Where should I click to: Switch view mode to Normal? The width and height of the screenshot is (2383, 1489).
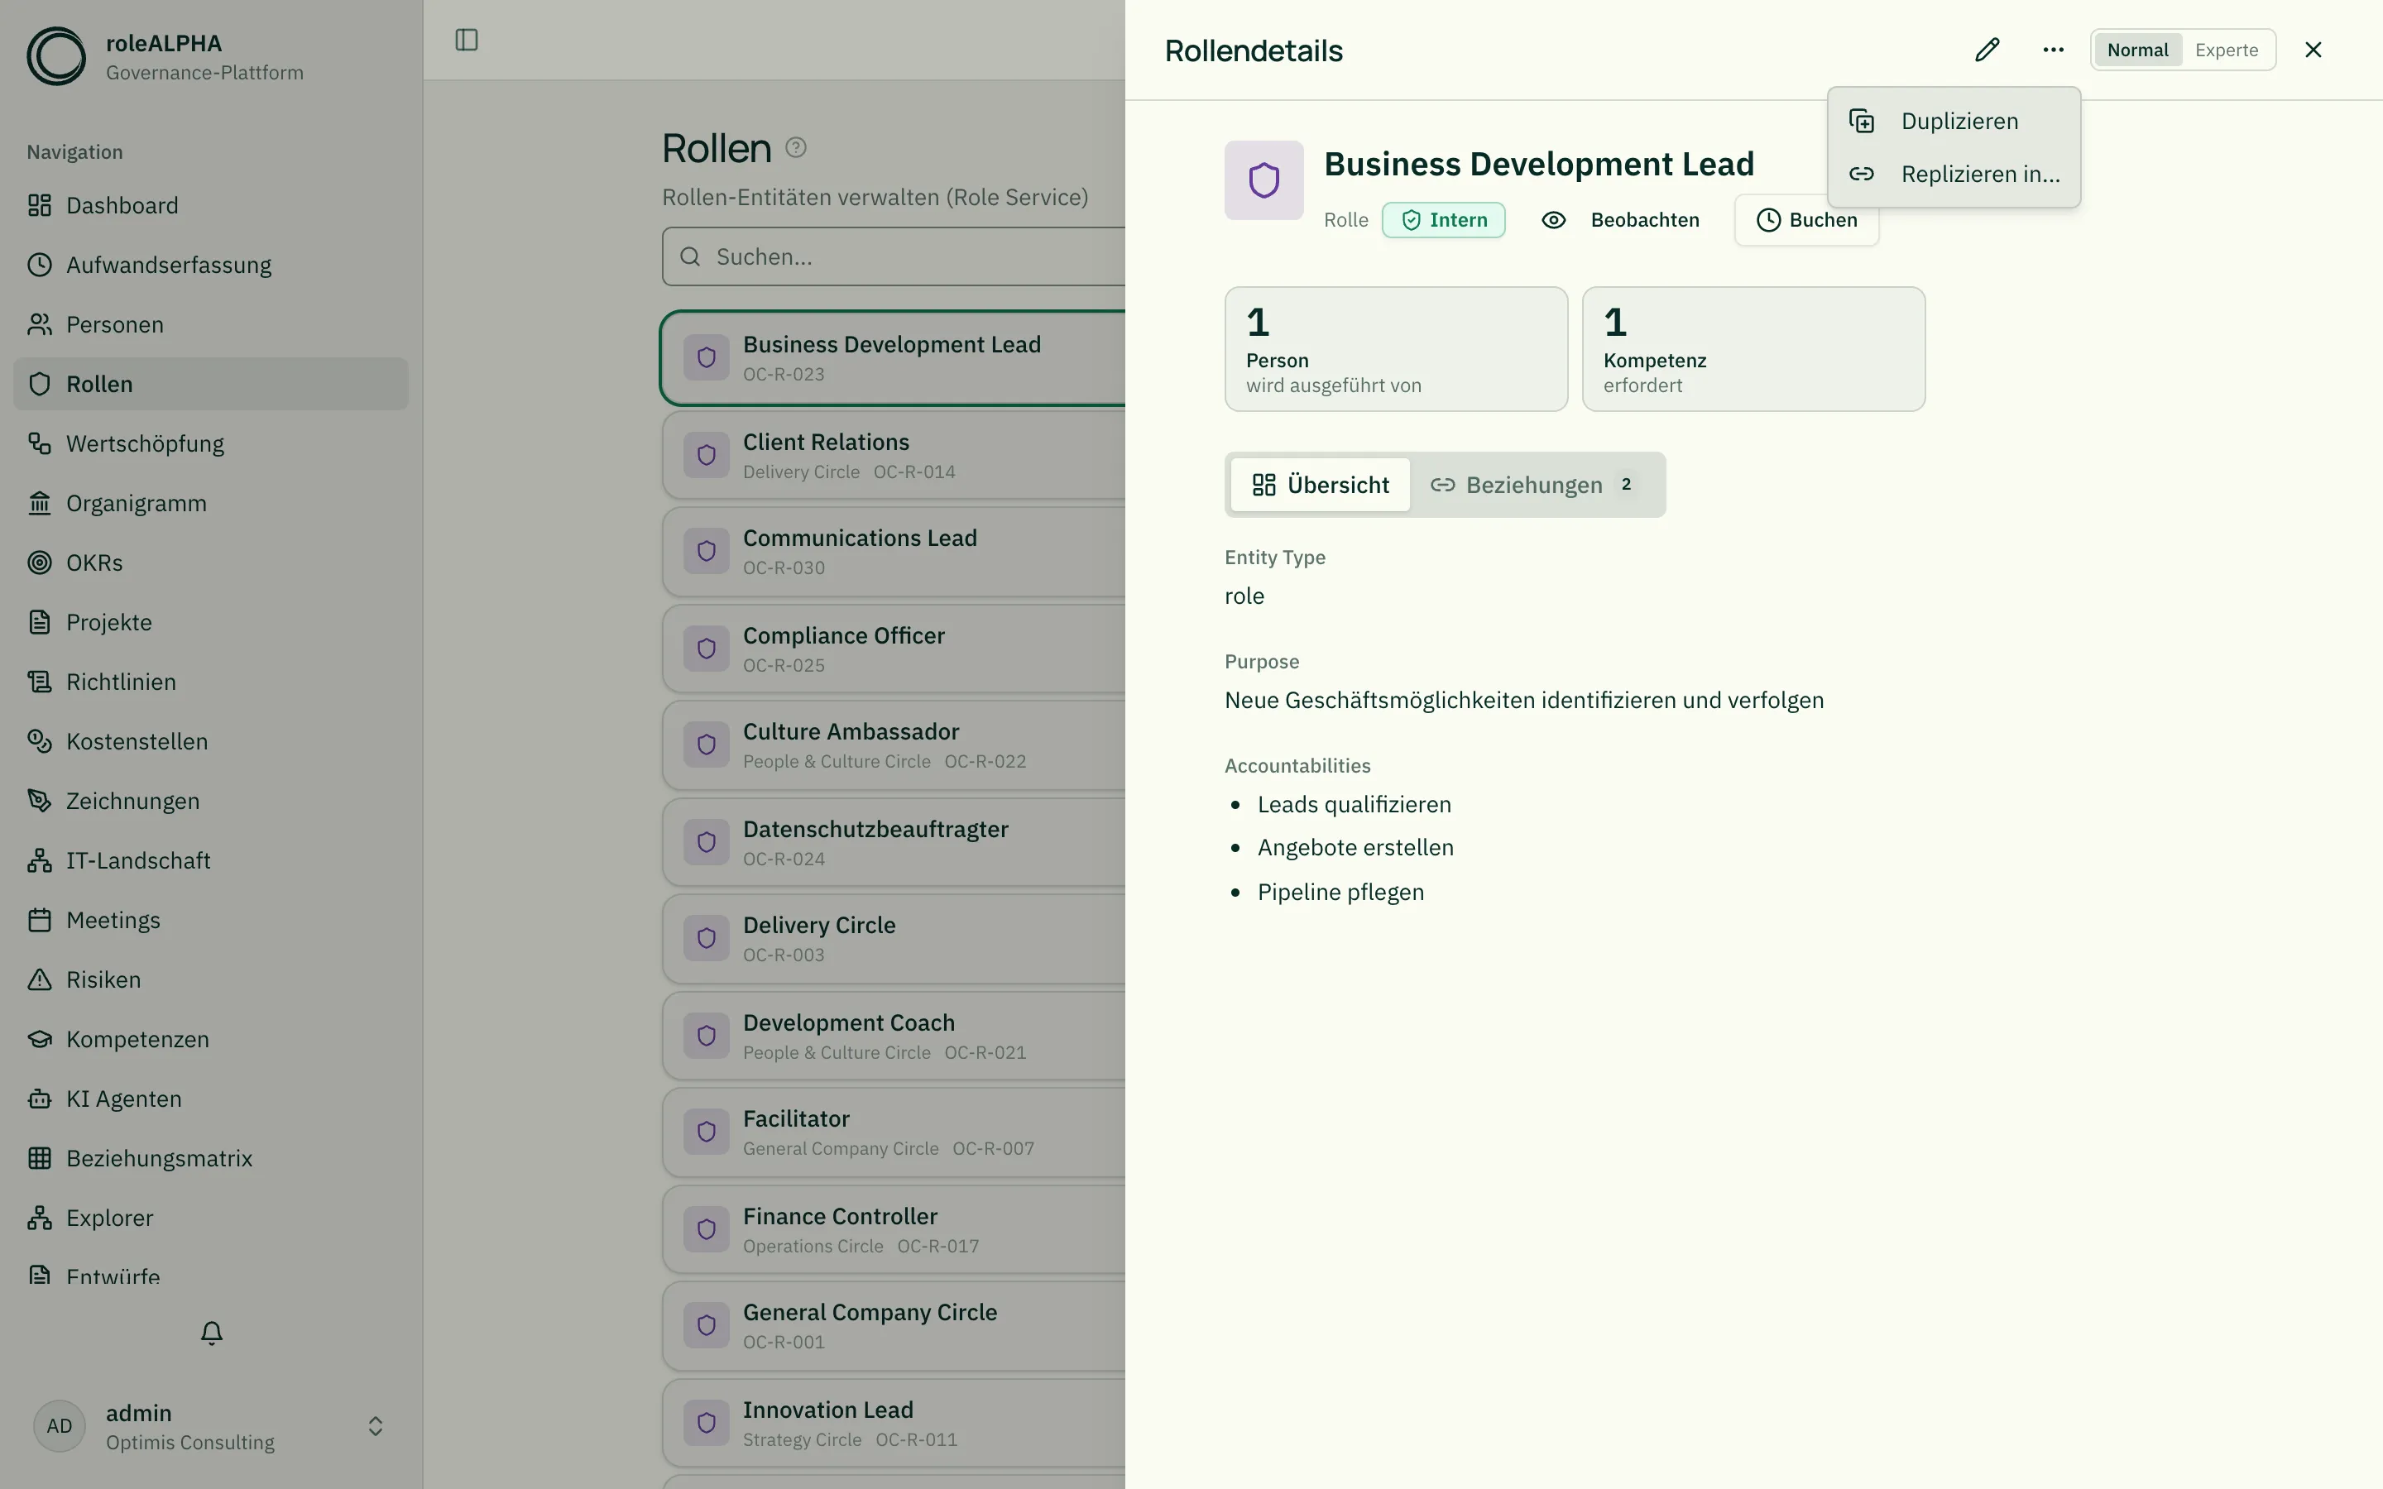point(2138,50)
